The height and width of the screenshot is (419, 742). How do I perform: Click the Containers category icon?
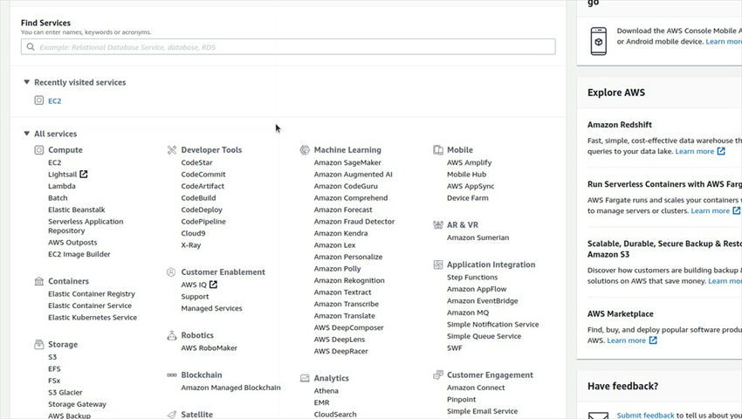click(x=39, y=281)
